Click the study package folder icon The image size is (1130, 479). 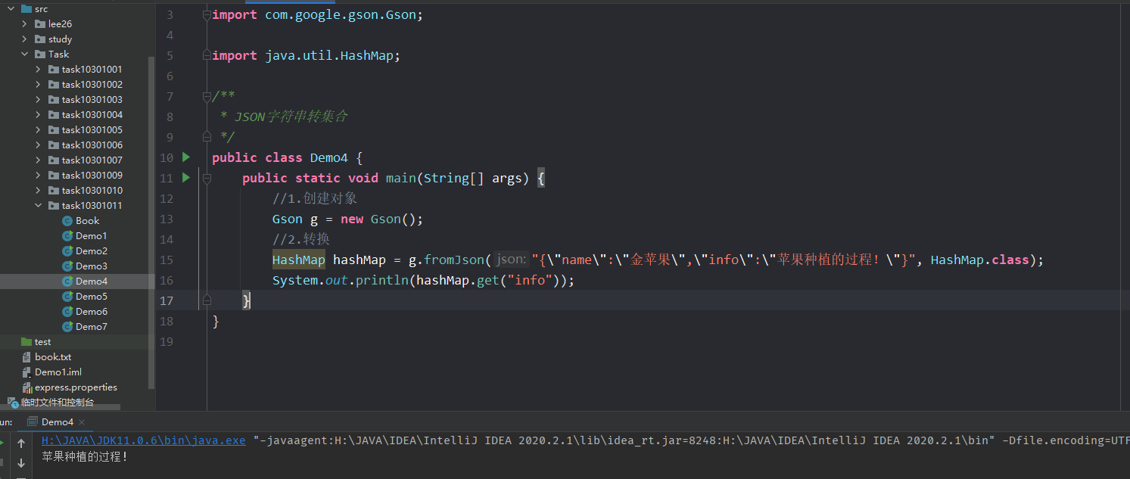40,39
